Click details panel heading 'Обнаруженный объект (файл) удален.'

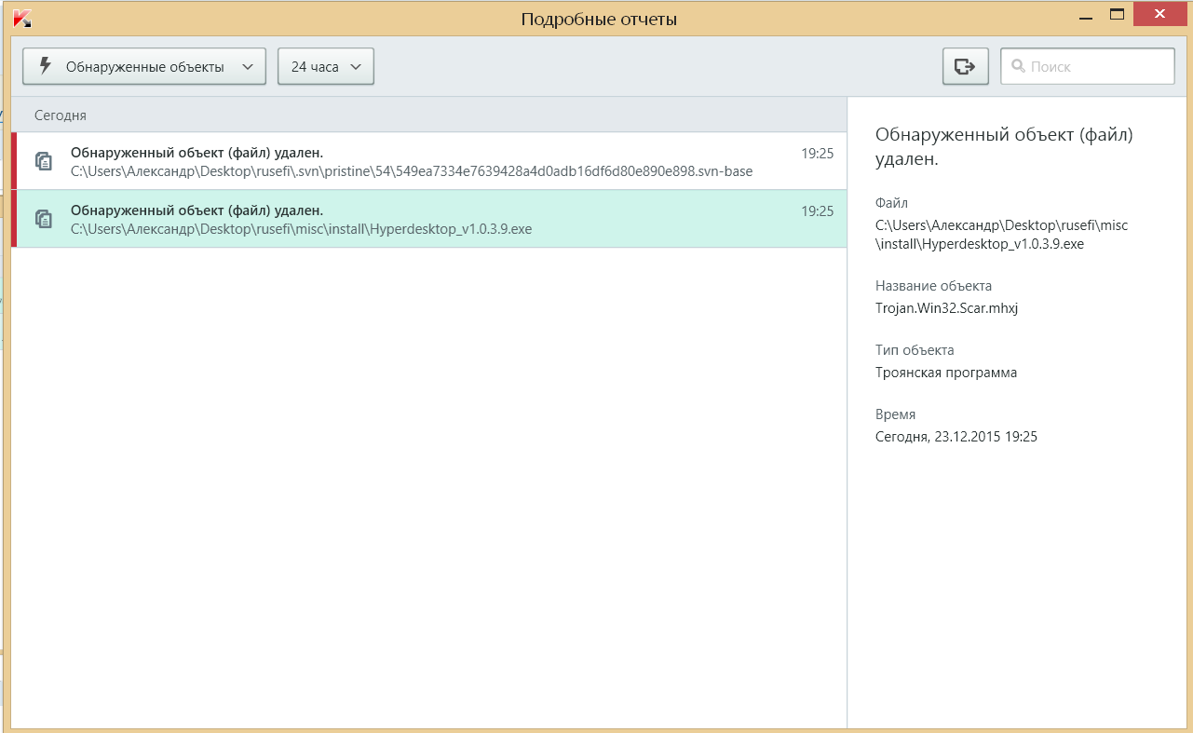pos(1004,147)
